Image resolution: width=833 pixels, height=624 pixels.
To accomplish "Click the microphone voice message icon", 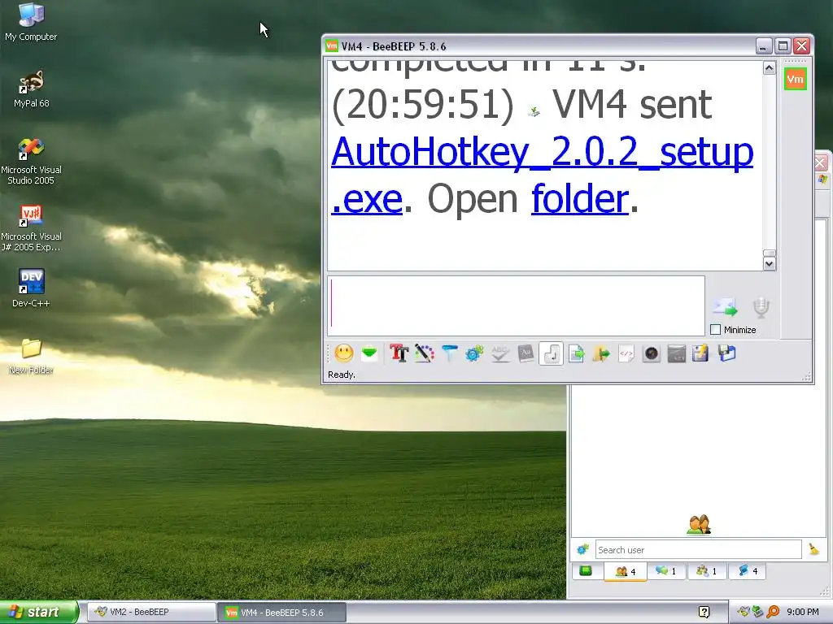I will 761,308.
